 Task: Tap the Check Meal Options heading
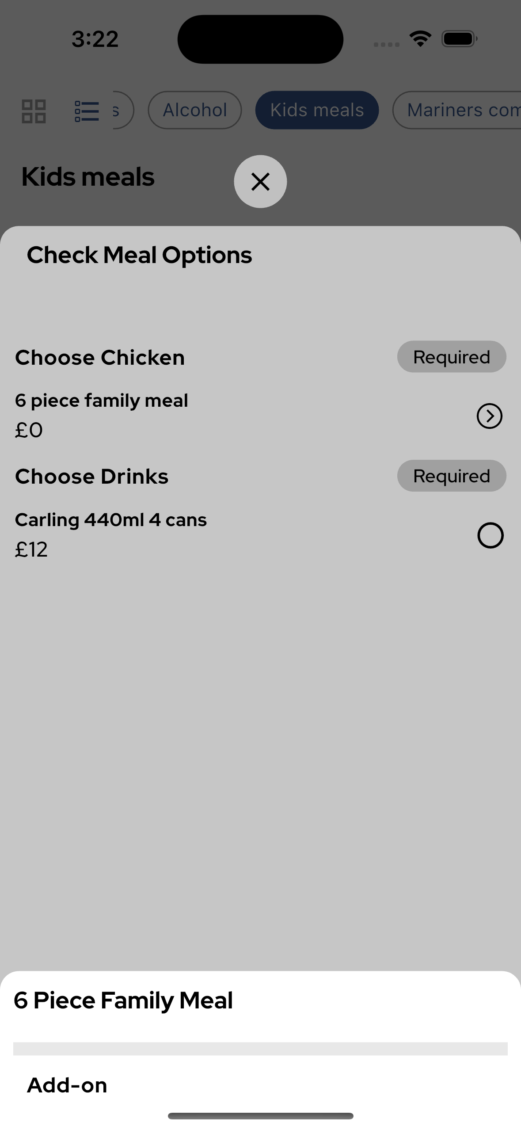(139, 255)
